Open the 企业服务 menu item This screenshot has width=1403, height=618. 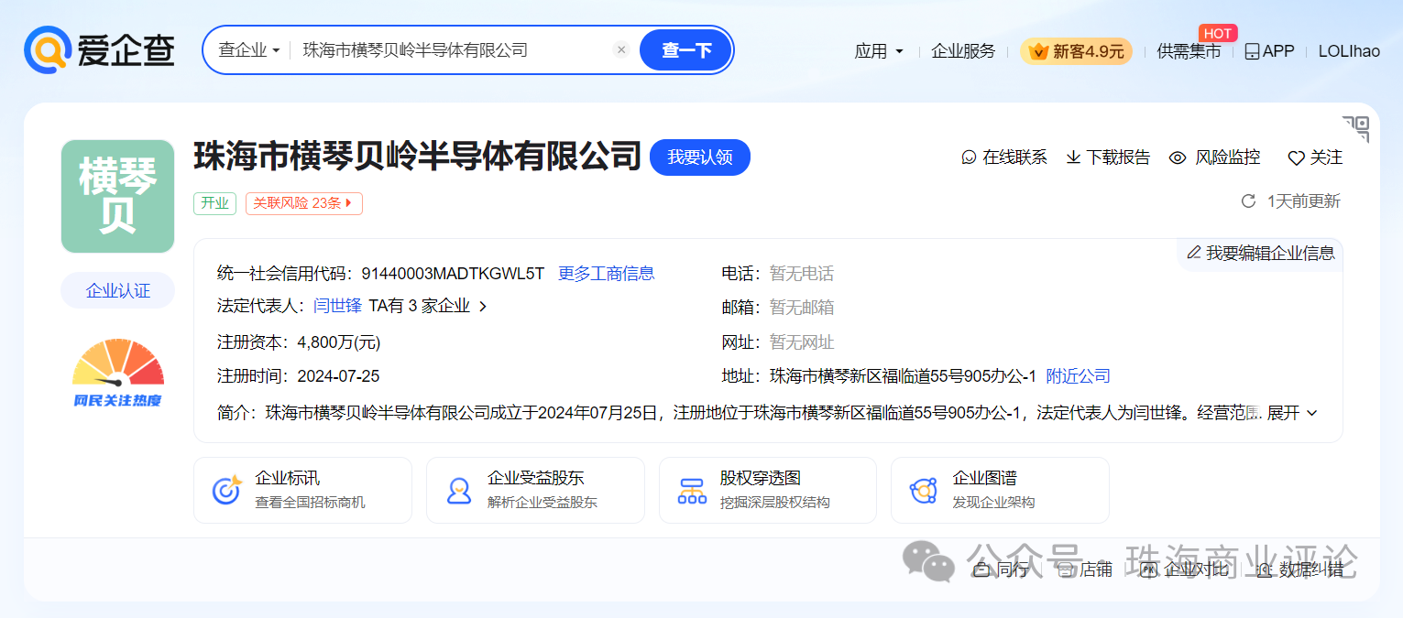(963, 51)
